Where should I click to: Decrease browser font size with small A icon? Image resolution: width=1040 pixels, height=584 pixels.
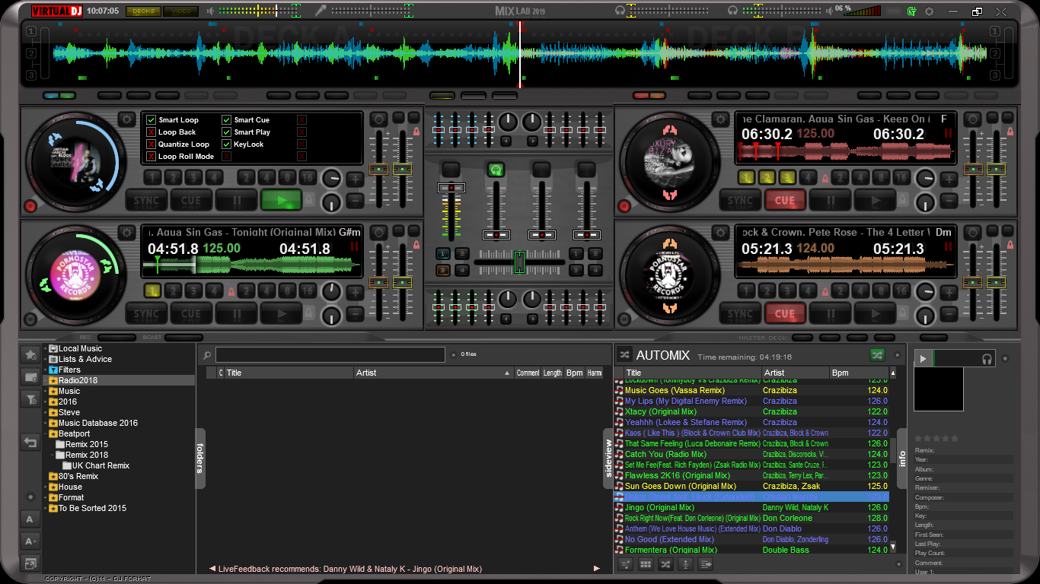coord(30,519)
